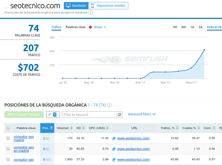
Task: Click KD value 40.83
Action: [80, 149]
